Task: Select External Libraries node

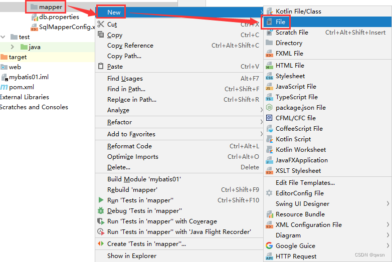Action: 25,97
